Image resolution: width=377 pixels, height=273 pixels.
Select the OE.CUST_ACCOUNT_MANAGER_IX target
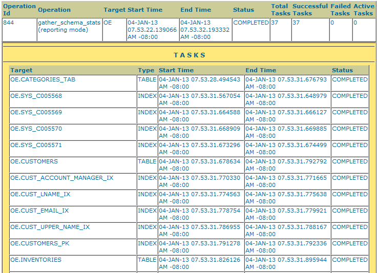tap(62, 178)
